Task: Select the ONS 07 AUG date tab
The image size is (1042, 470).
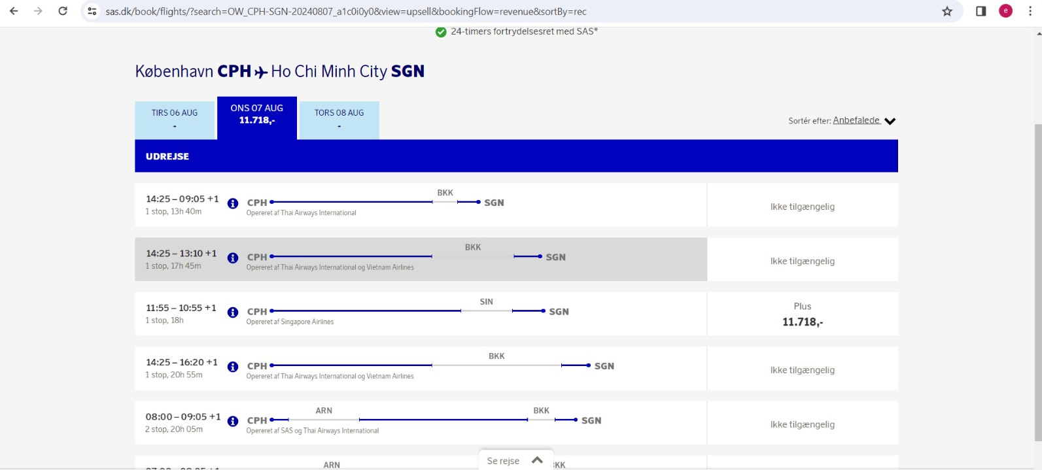Action: tap(257, 118)
